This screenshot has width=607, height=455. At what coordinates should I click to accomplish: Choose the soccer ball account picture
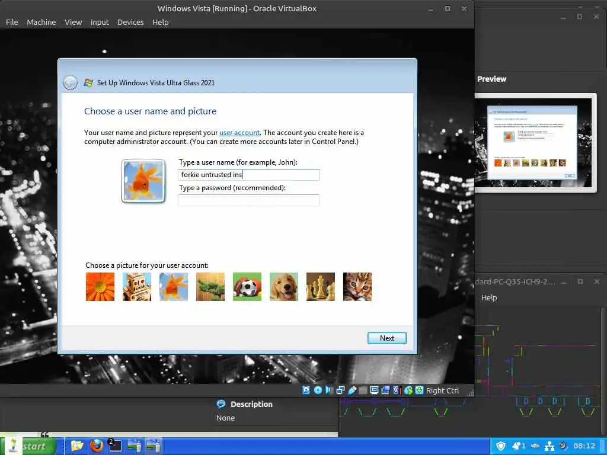coord(247,287)
